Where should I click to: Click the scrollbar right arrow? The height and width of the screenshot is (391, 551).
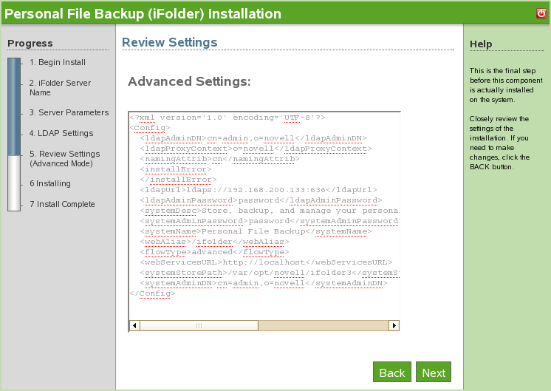point(394,325)
